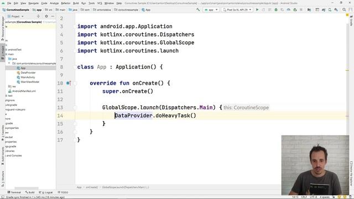The width and height of the screenshot is (354, 199).
Task: Click DataProvider in code line 14
Action: [x=133, y=116]
